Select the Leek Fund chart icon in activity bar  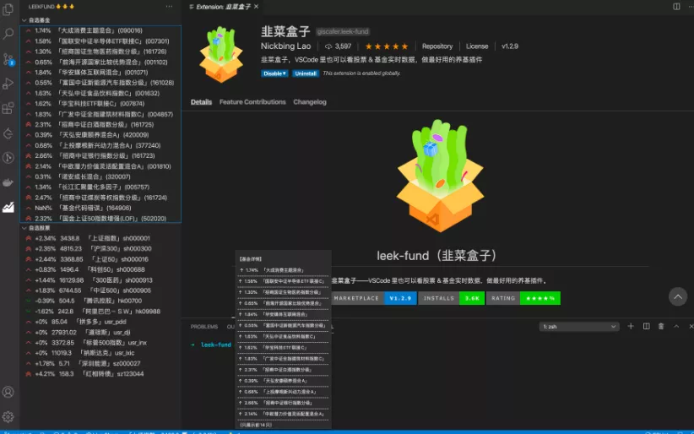8,207
